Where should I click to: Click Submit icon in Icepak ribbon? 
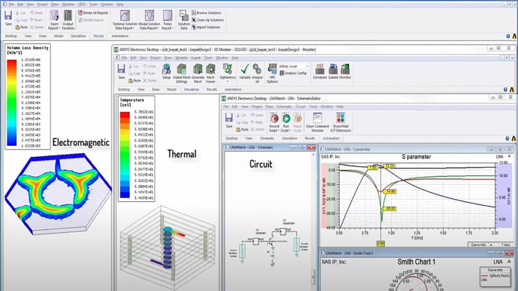click(333, 71)
